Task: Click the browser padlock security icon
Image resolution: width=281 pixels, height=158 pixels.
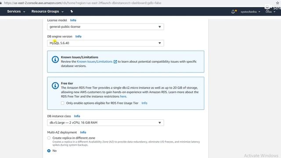Action: point(1,3)
